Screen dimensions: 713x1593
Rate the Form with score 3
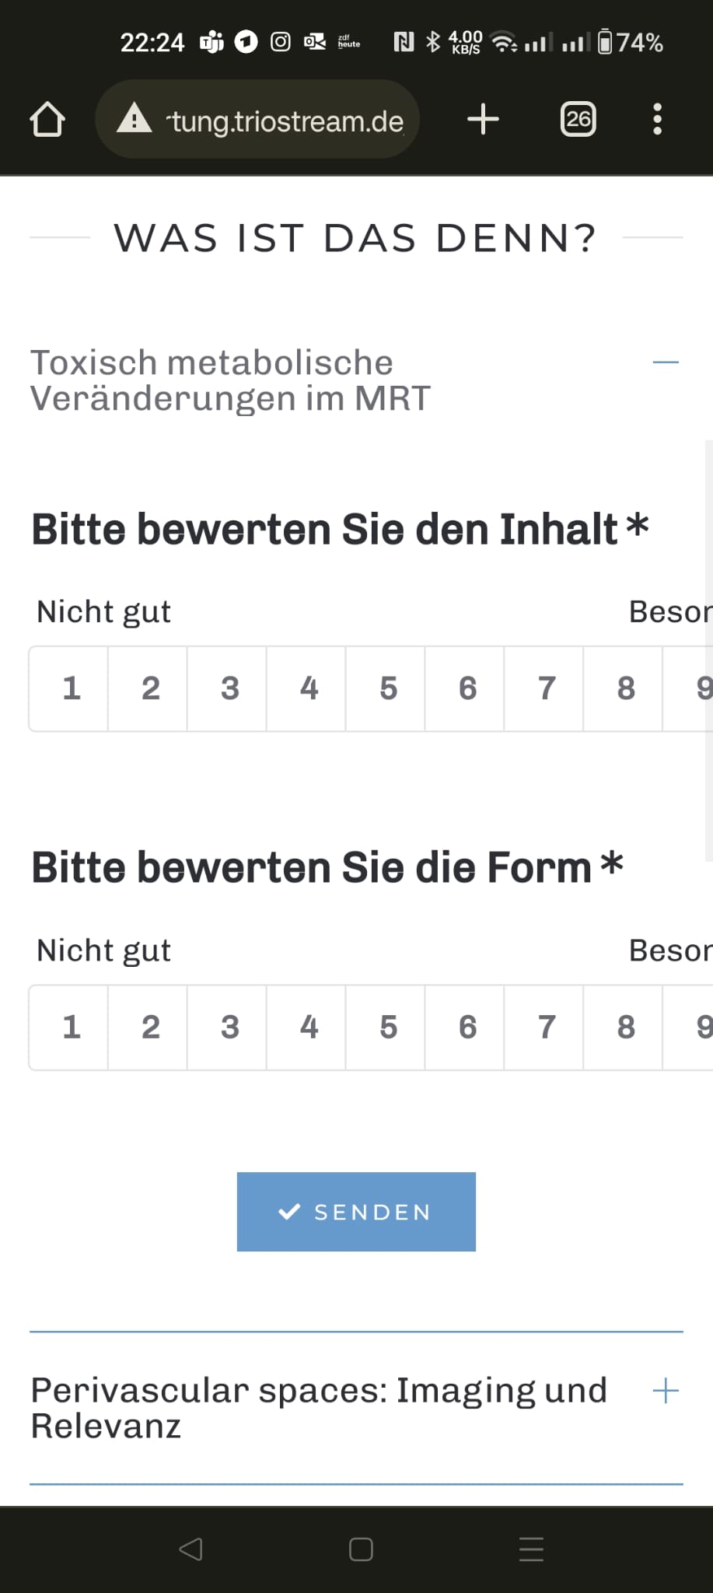229,1028
